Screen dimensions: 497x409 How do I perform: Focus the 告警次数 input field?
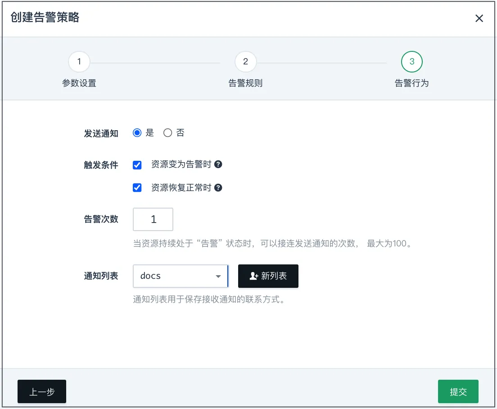click(x=153, y=219)
